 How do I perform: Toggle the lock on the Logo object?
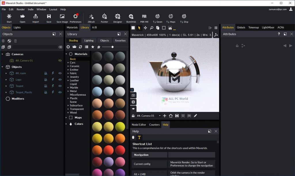[46, 79]
